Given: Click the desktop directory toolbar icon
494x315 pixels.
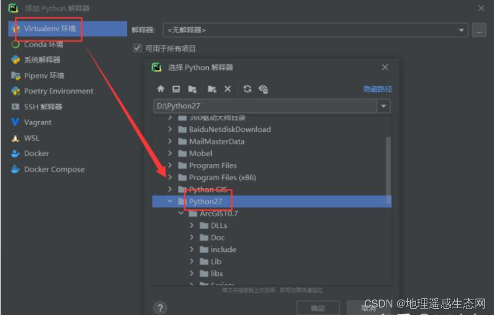Looking at the screenshot, I should coord(176,89).
